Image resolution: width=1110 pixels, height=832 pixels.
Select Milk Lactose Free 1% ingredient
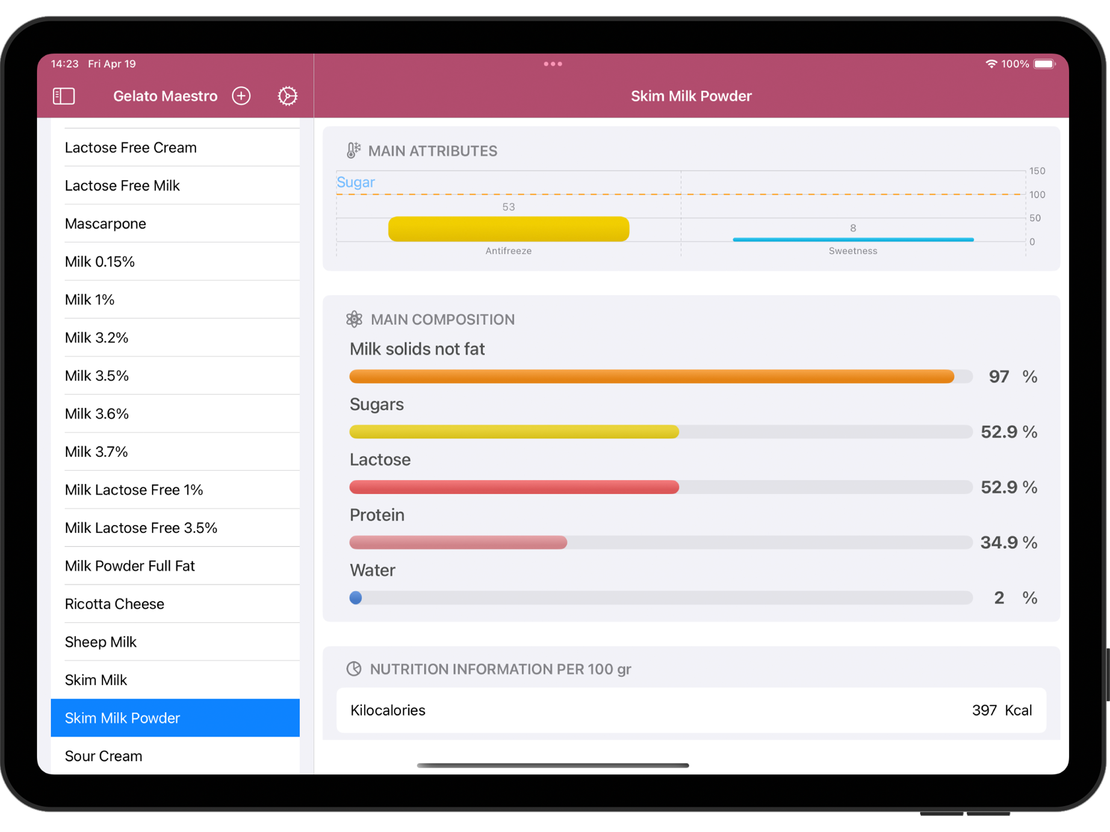point(175,490)
